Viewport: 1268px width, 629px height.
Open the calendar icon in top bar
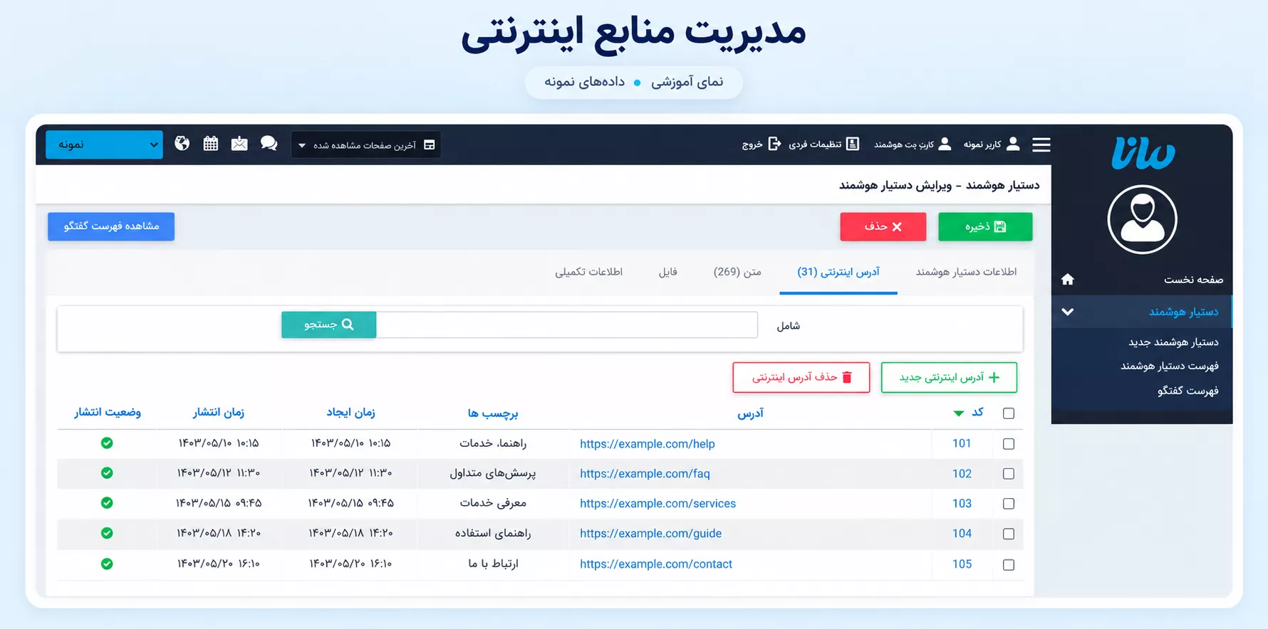(211, 144)
